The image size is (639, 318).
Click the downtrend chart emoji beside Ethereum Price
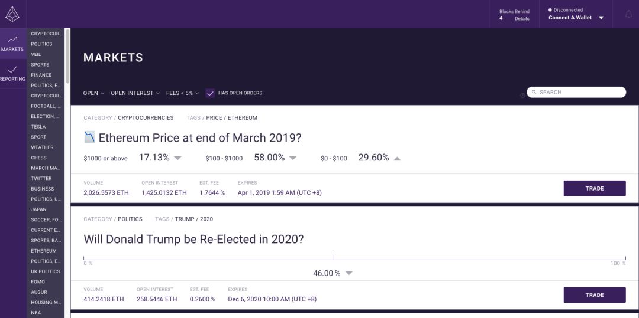[x=90, y=137]
